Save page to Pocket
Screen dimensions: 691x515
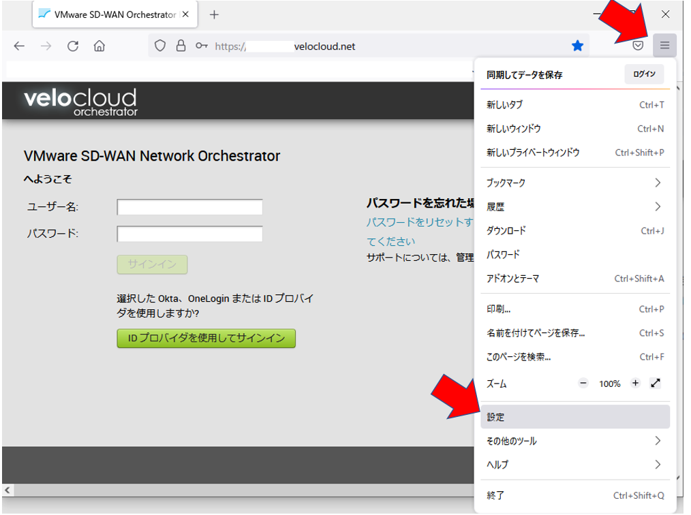638,46
